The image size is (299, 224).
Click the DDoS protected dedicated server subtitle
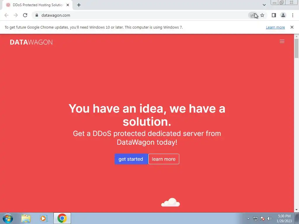coord(147,138)
